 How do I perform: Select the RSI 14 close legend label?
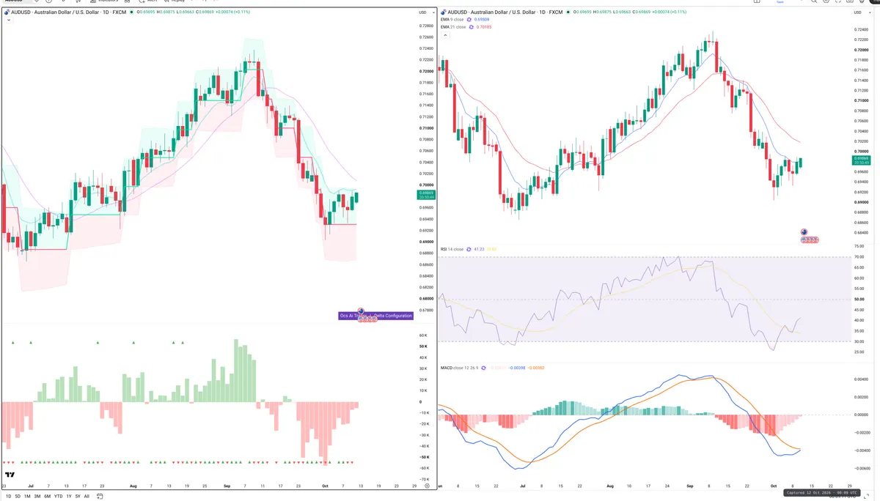(x=452, y=249)
